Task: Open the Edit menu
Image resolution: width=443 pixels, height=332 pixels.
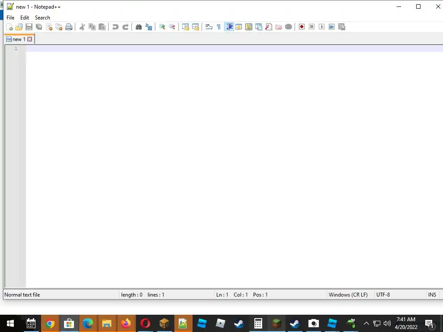Action: pos(25,17)
